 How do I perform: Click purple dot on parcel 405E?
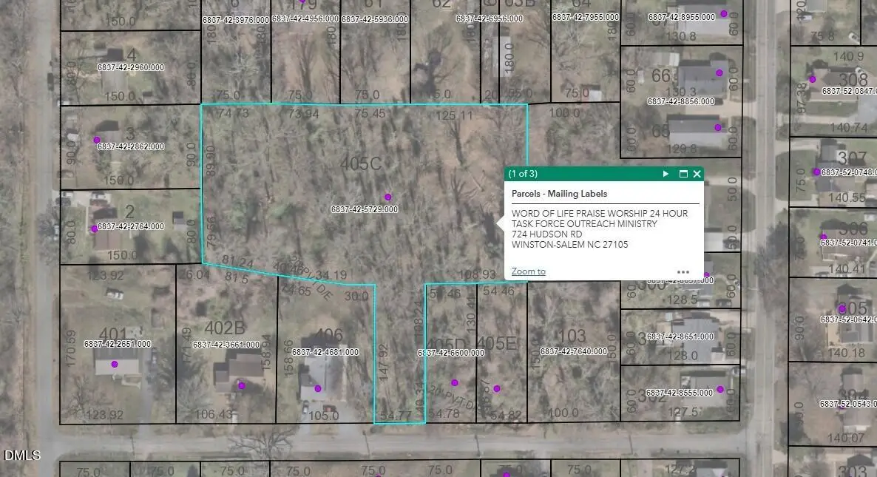pyautogui.click(x=497, y=388)
